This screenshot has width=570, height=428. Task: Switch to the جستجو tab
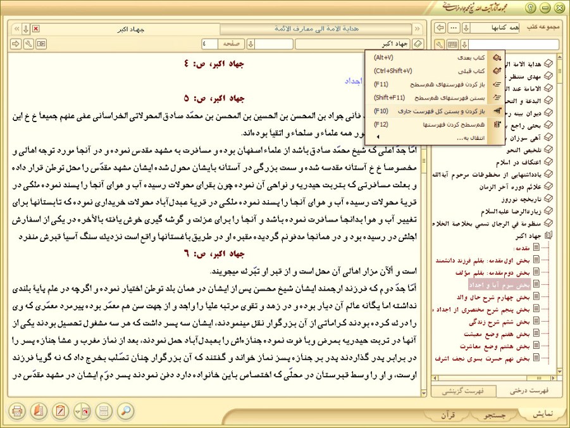point(495,415)
